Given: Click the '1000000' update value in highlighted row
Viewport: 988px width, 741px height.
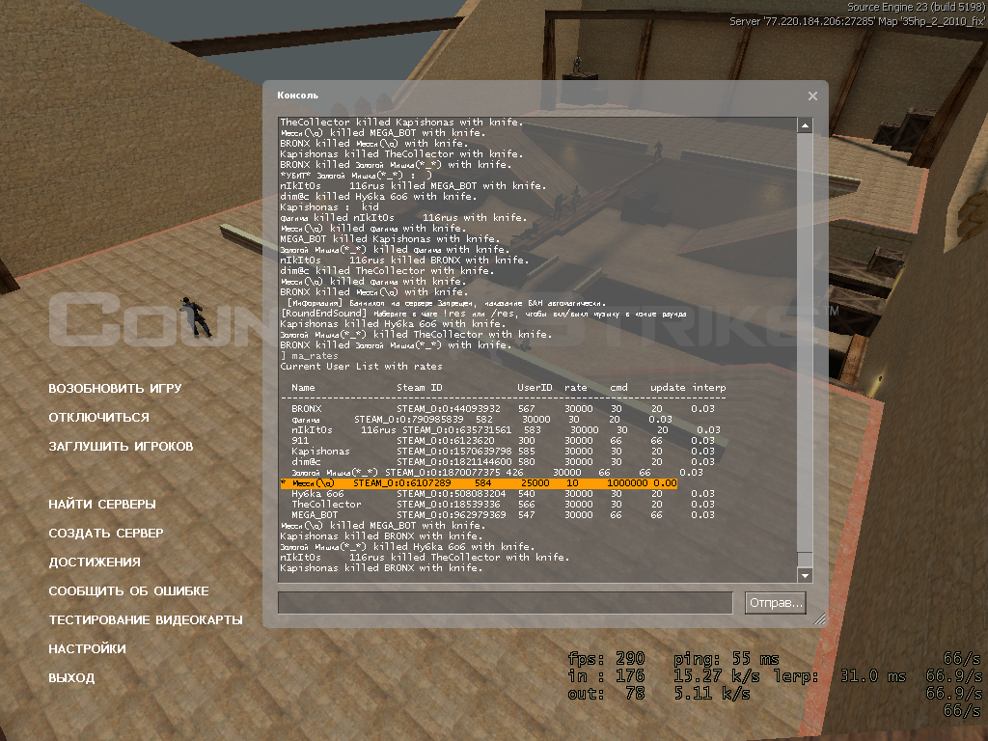Looking at the screenshot, I should (627, 482).
